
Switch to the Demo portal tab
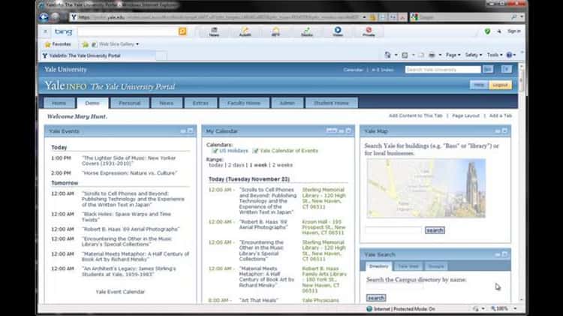92,103
